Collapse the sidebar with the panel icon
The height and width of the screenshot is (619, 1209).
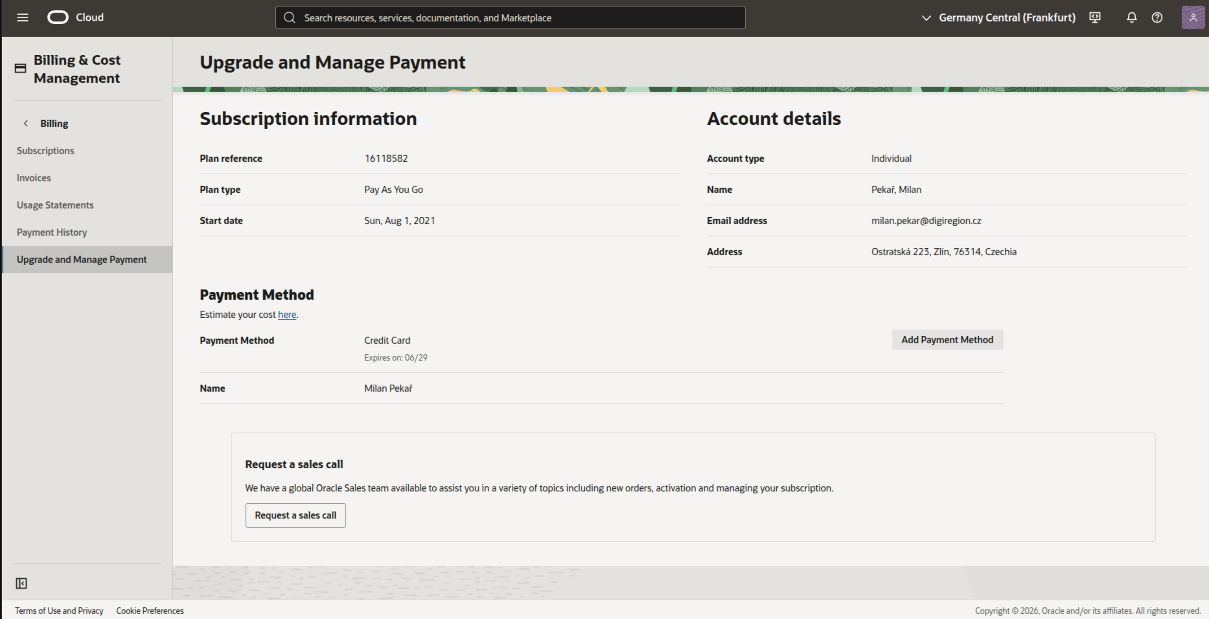[x=21, y=583]
